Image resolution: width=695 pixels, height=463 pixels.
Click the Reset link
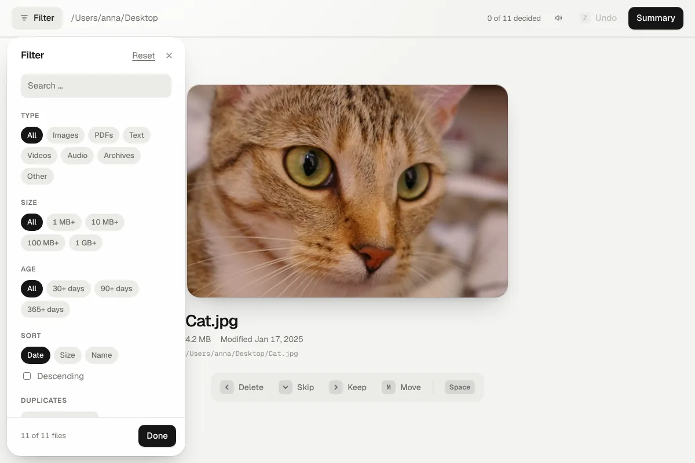144,56
